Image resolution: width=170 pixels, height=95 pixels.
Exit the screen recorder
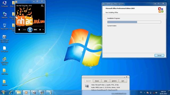[123, 81]
